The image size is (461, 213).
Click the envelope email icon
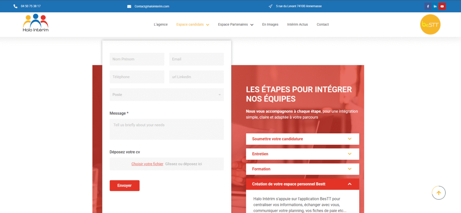129,6
